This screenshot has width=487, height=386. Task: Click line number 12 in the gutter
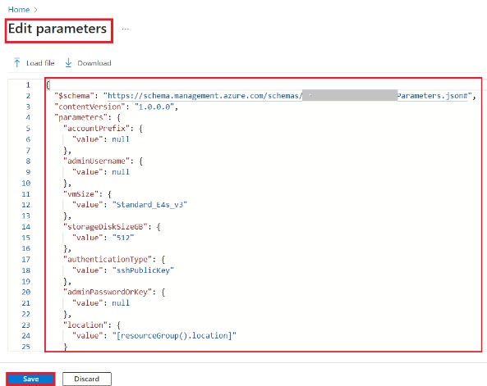pyautogui.click(x=25, y=205)
